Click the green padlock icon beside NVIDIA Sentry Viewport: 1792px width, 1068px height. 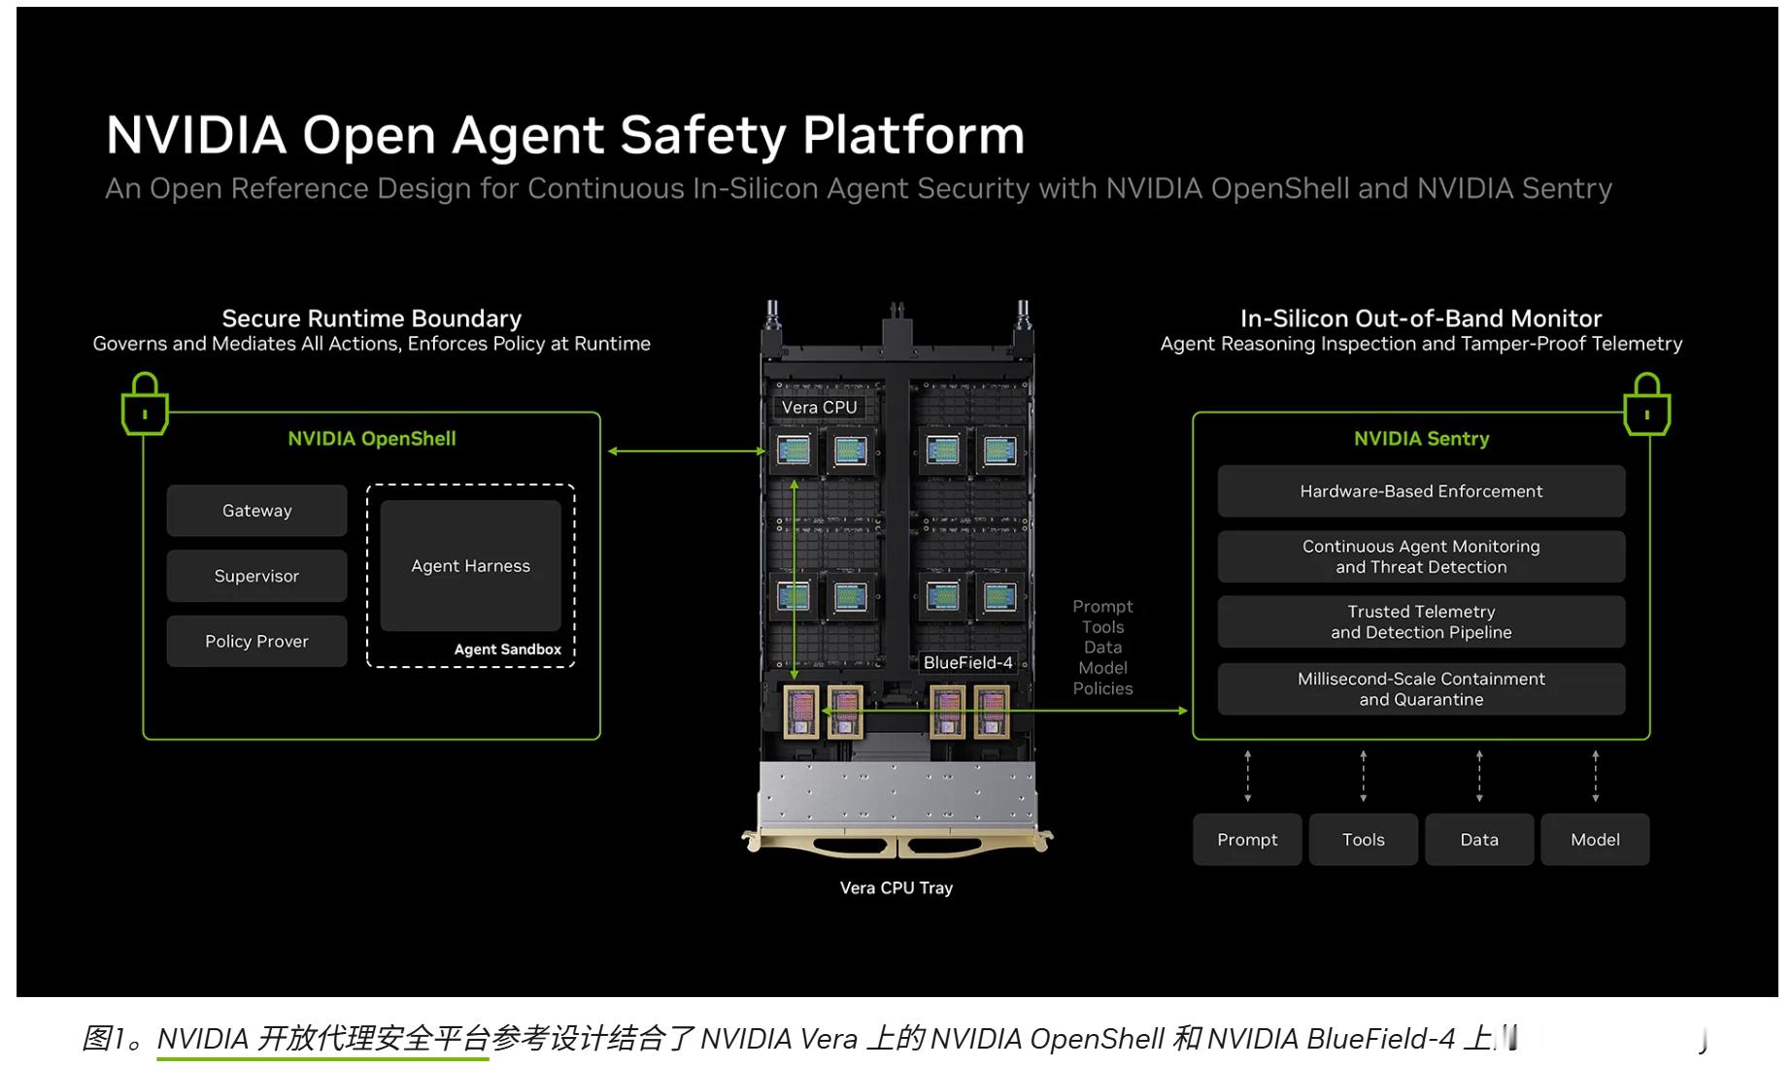pyautogui.click(x=1646, y=403)
